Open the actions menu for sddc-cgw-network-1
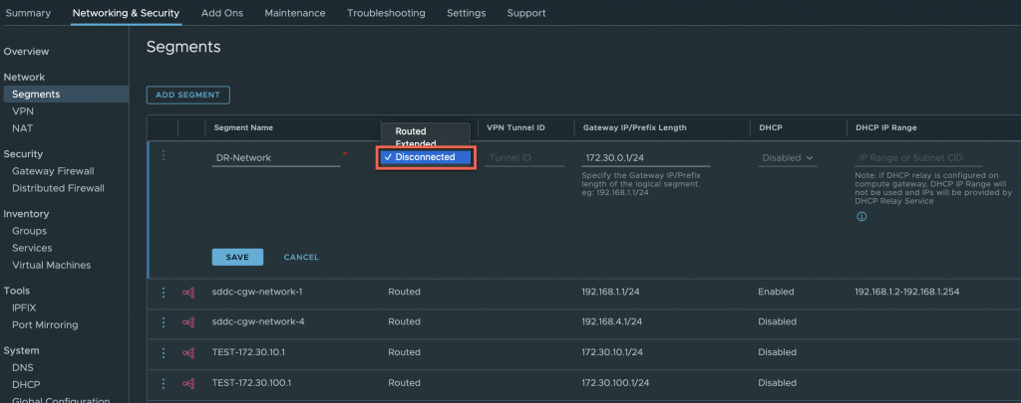The image size is (1021, 403). point(163,293)
